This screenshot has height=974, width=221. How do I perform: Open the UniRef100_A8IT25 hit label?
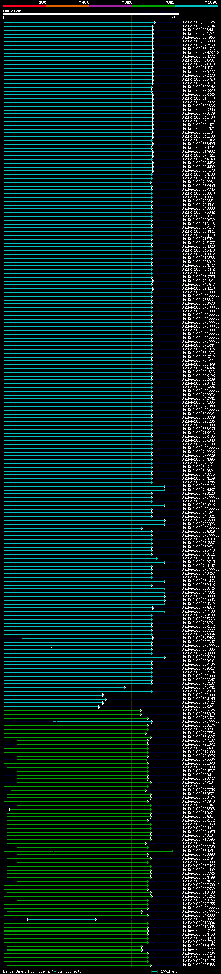tap(198, 22)
